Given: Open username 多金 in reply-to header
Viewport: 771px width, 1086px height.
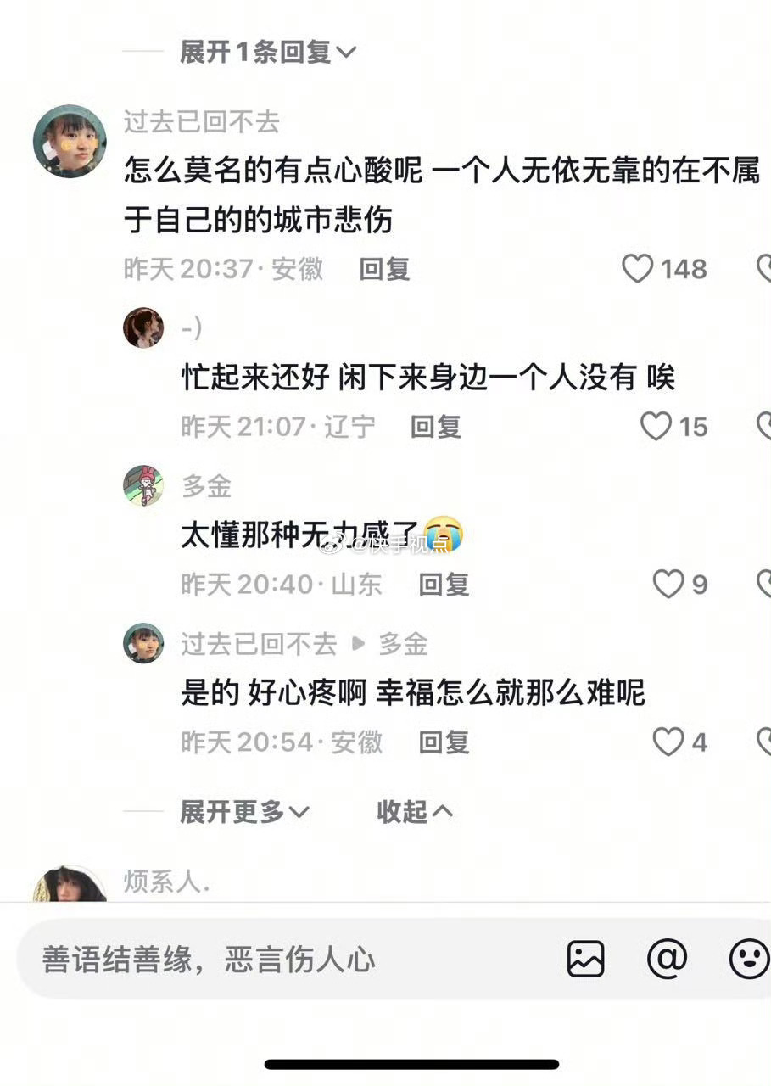Looking at the screenshot, I should 403,644.
